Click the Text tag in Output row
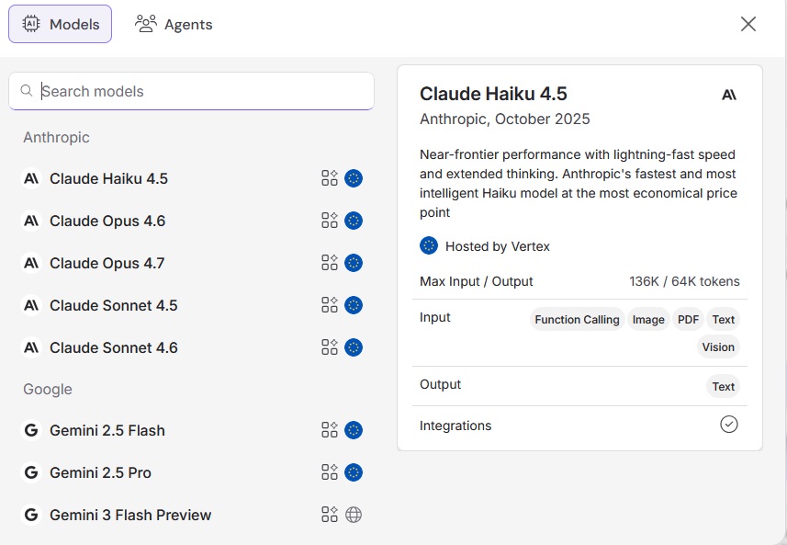The image size is (787, 545). tap(723, 386)
